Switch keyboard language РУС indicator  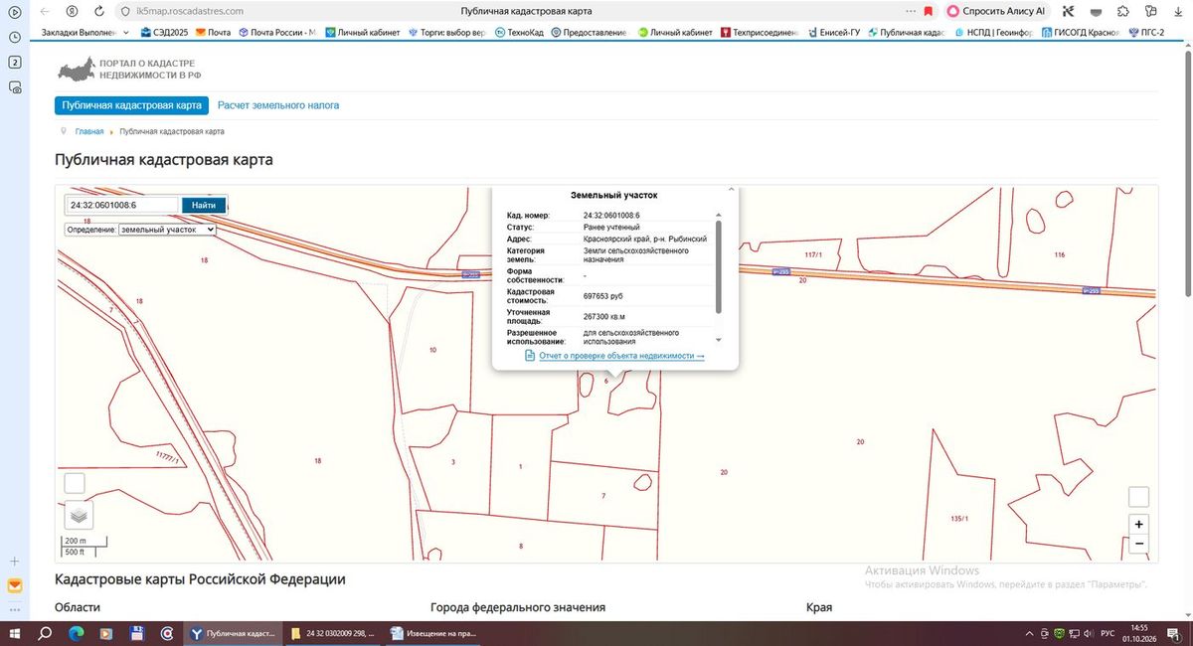point(1109,633)
